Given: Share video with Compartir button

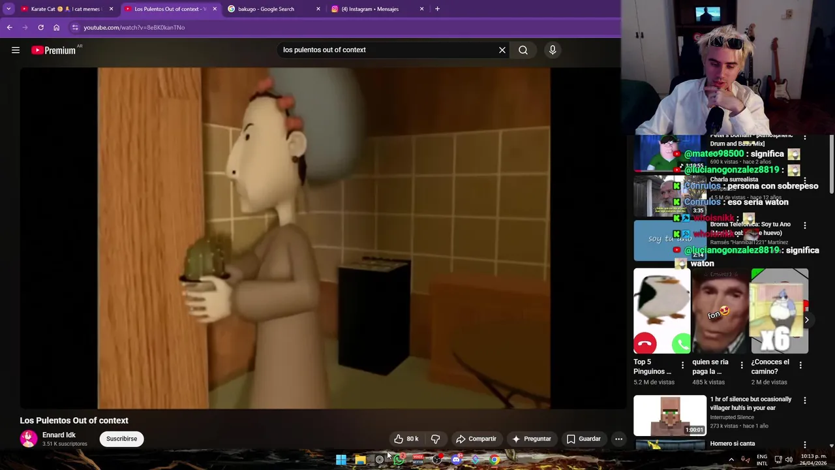Looking at the screenshot, I should click(476, 439).
